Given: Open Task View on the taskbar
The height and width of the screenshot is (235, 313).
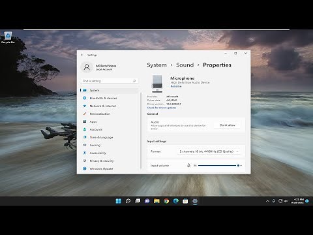Looking at the screenshot, I should [x=138, y=201].
